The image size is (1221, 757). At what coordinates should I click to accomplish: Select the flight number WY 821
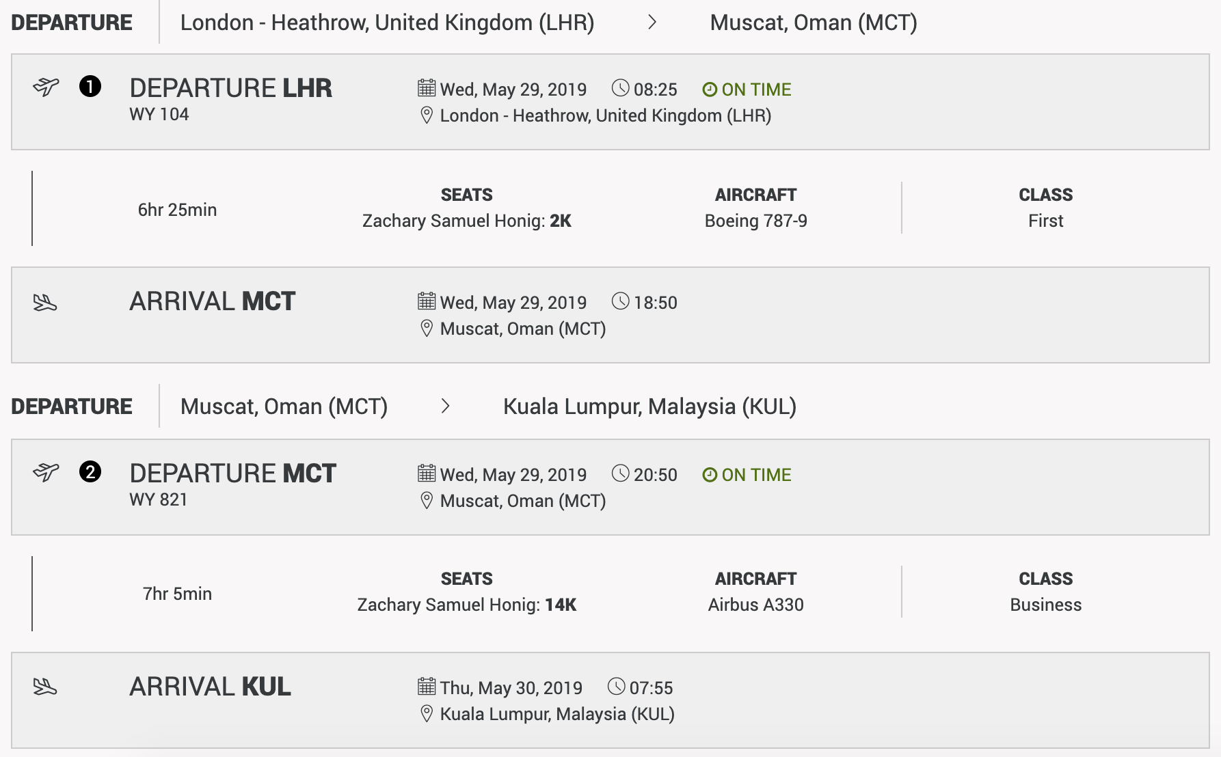tap(159, 499)
